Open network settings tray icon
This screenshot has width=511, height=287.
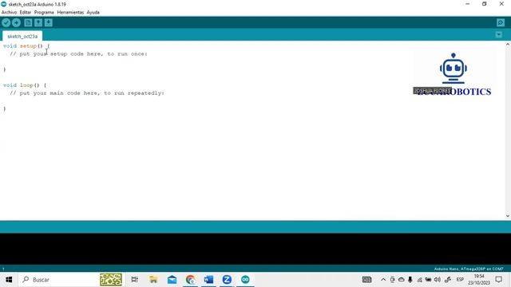[x=419, y=280]
